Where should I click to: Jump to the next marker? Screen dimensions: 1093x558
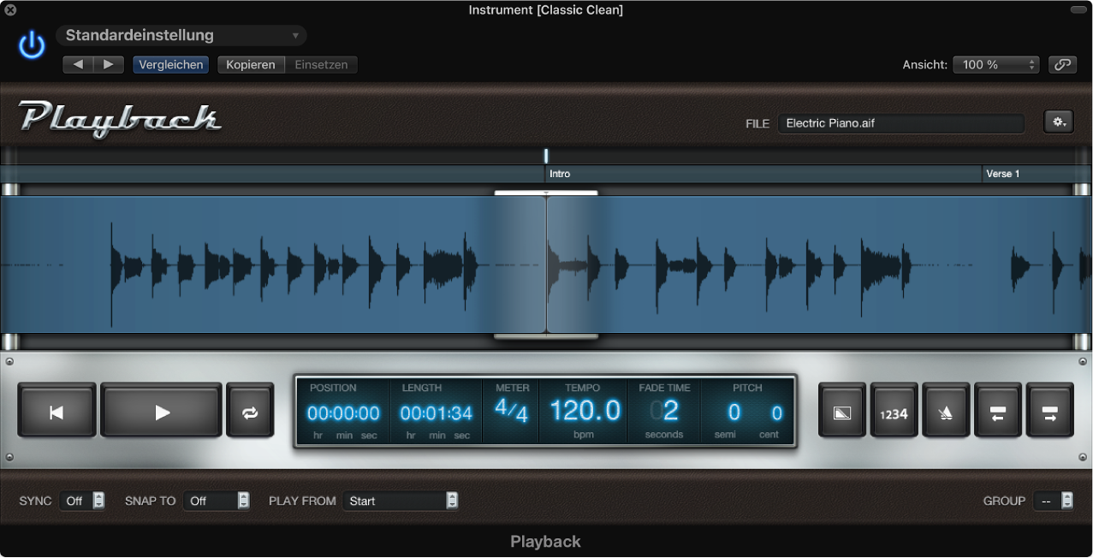pyautogui.click(x=1050, y=412)
